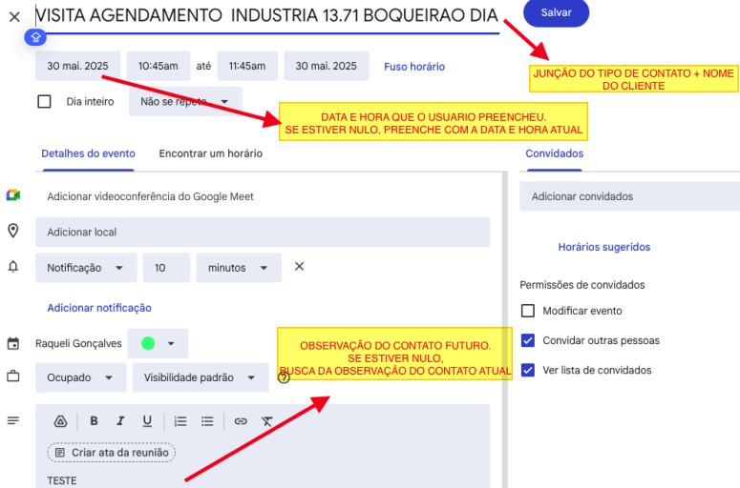Click the TESTE description text

coord(62,481)
